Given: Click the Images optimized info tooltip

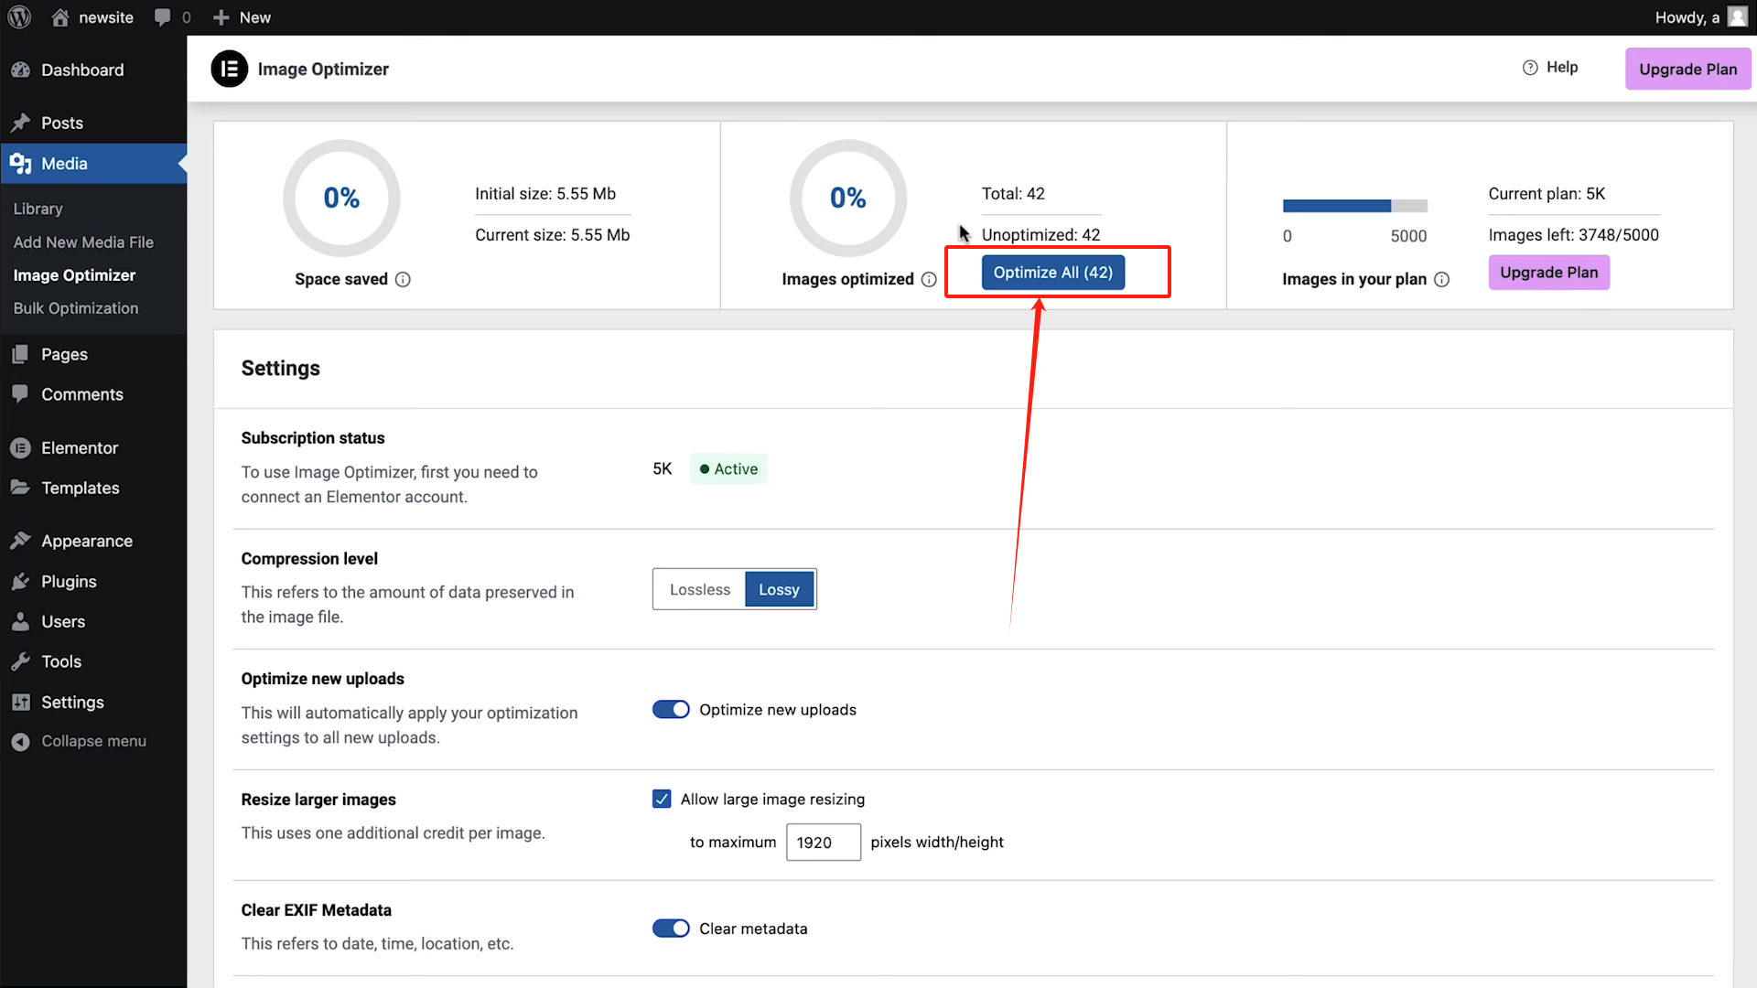Looking at the screenshot, I should pyautogui.click(x=931, y=279).
